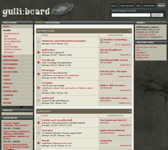This screenshot has width=168, height=150.
Task: Open the Projekte forum title
Action: [47, 83]
